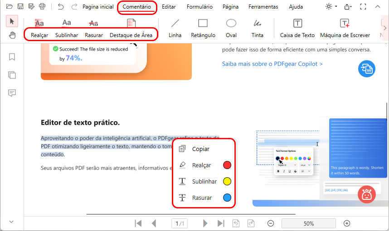The width and height of the screenshot is (389, 231).
Task: Open the Pagina inicial tab
Action: tap(98, 7)
